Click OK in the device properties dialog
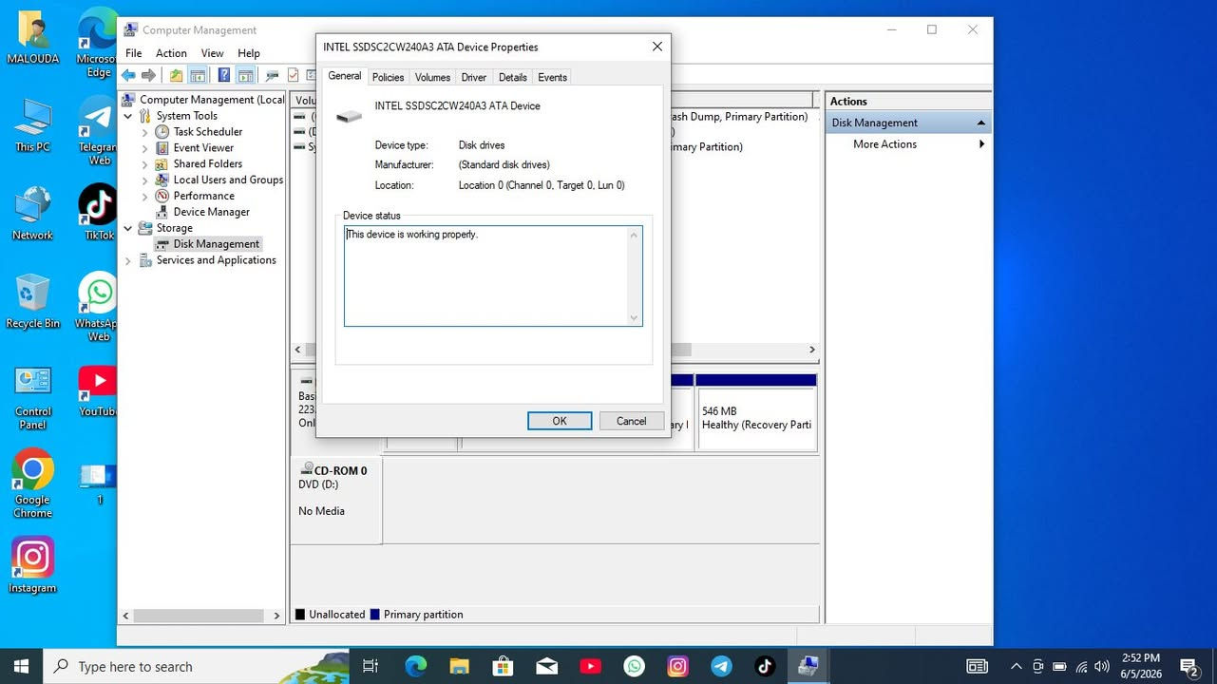The height and width of the screenshot is (684, 1217). (560, 421)
